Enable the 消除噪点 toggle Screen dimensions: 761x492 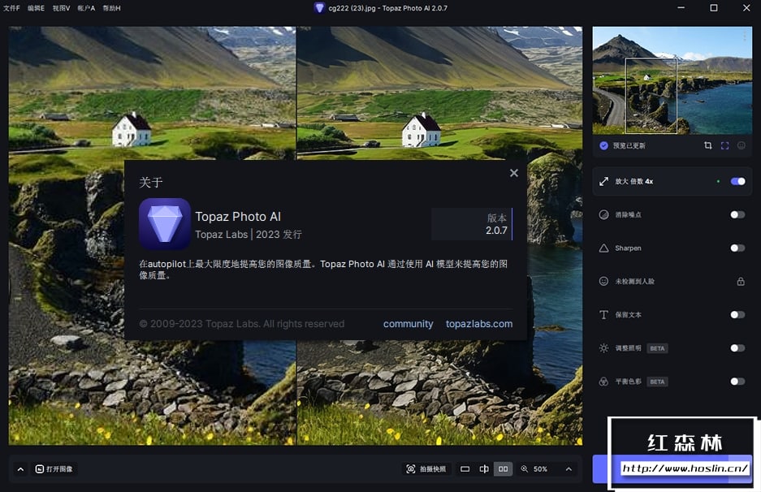click(737, 214)
